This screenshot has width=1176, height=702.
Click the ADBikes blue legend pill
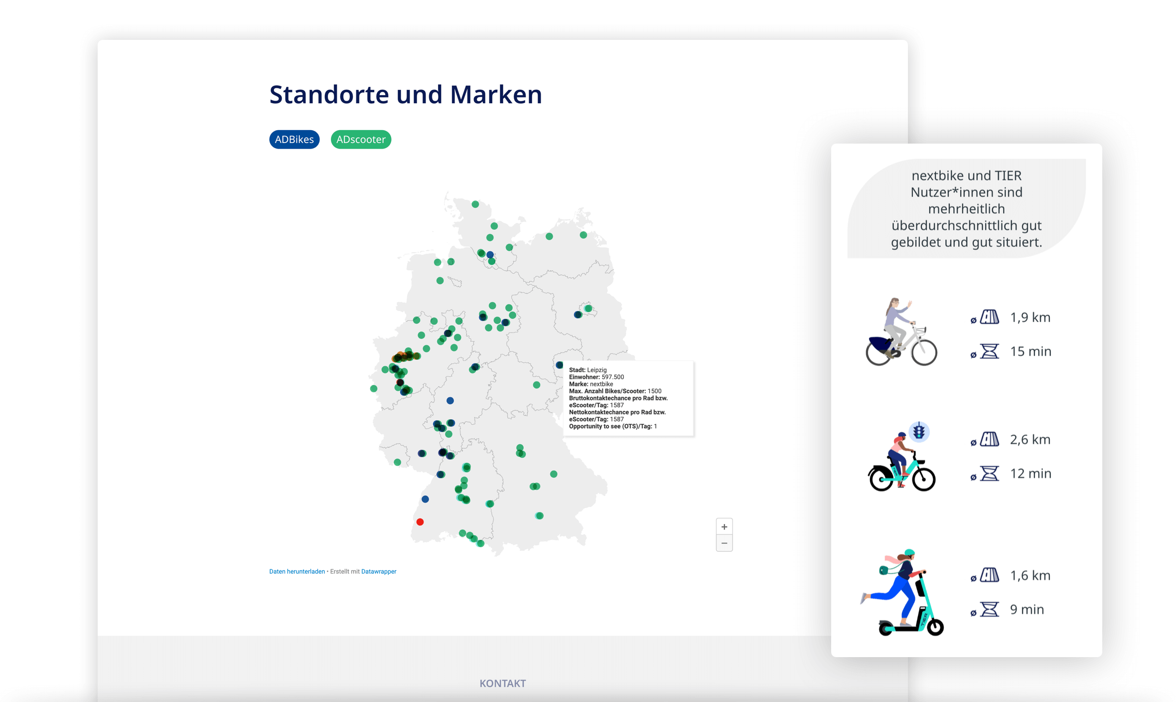(x=294, y=140)
